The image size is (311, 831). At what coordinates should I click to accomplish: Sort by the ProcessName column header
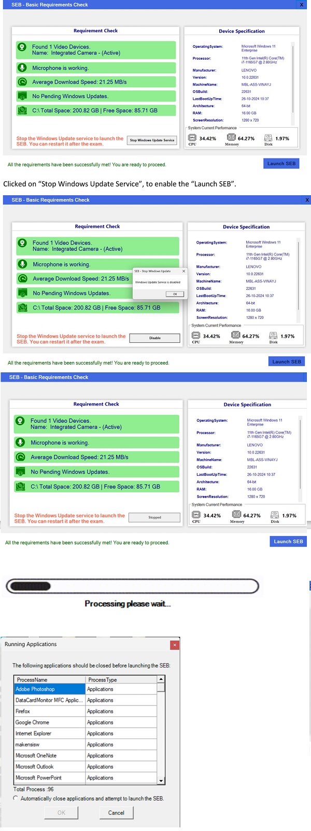50,679
